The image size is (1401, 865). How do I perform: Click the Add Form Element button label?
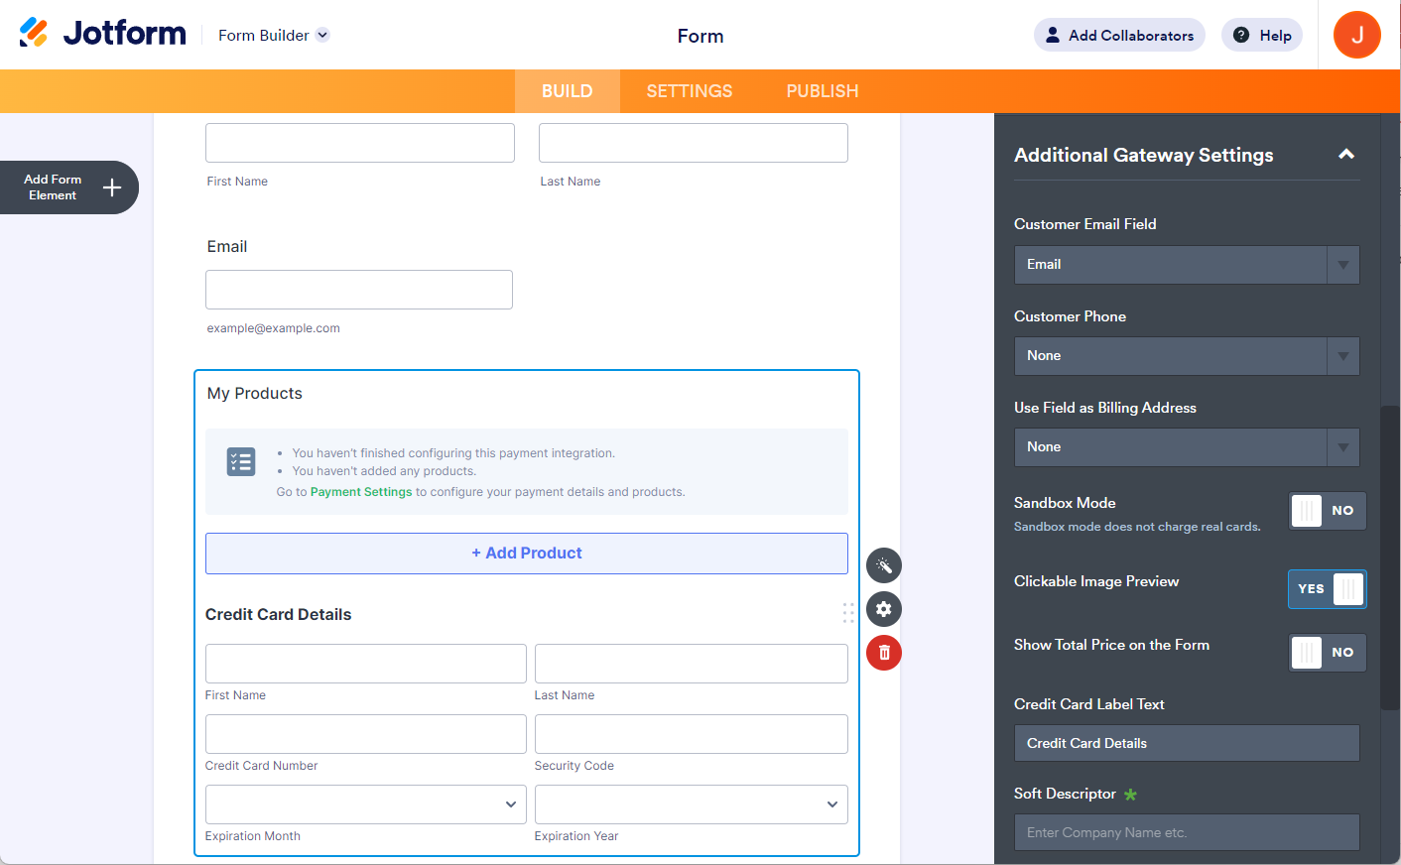[53, 187]
